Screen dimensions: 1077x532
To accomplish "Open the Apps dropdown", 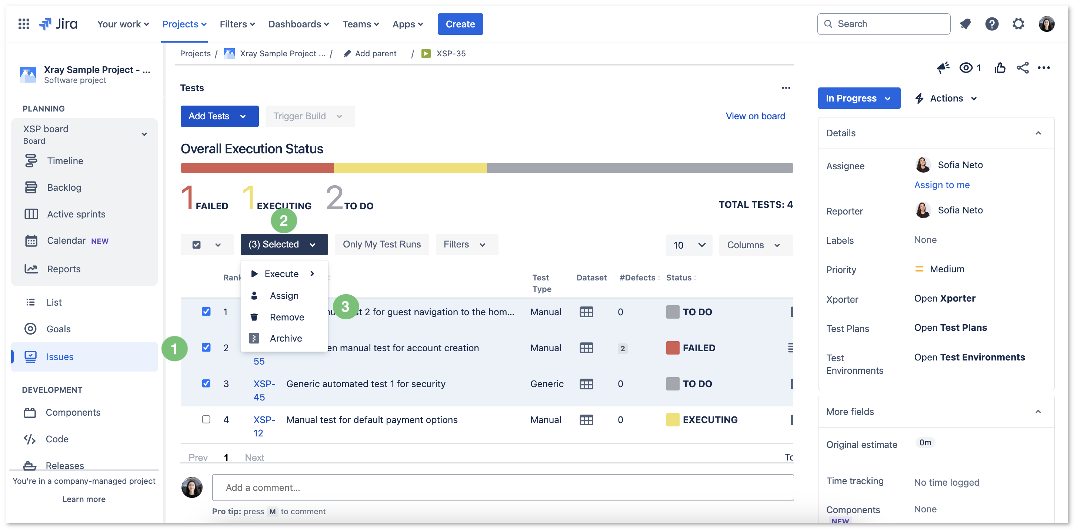I will click(x=408, y=24).
